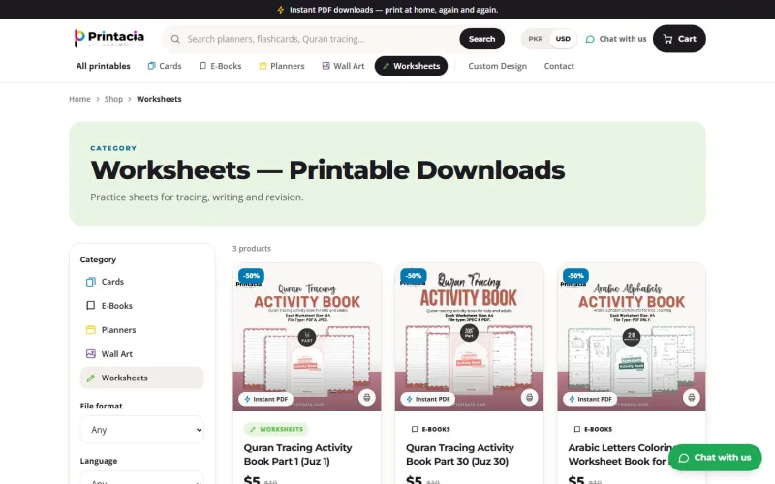Click Instant PDF badge on Juz 30 card
Screen dimensions: 775x484
coord(428,399)
